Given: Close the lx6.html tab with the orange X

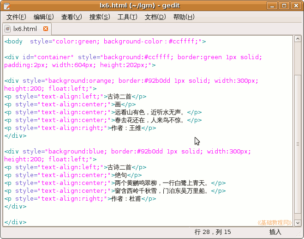Looking at the screenshot, I should pos(44,29).
